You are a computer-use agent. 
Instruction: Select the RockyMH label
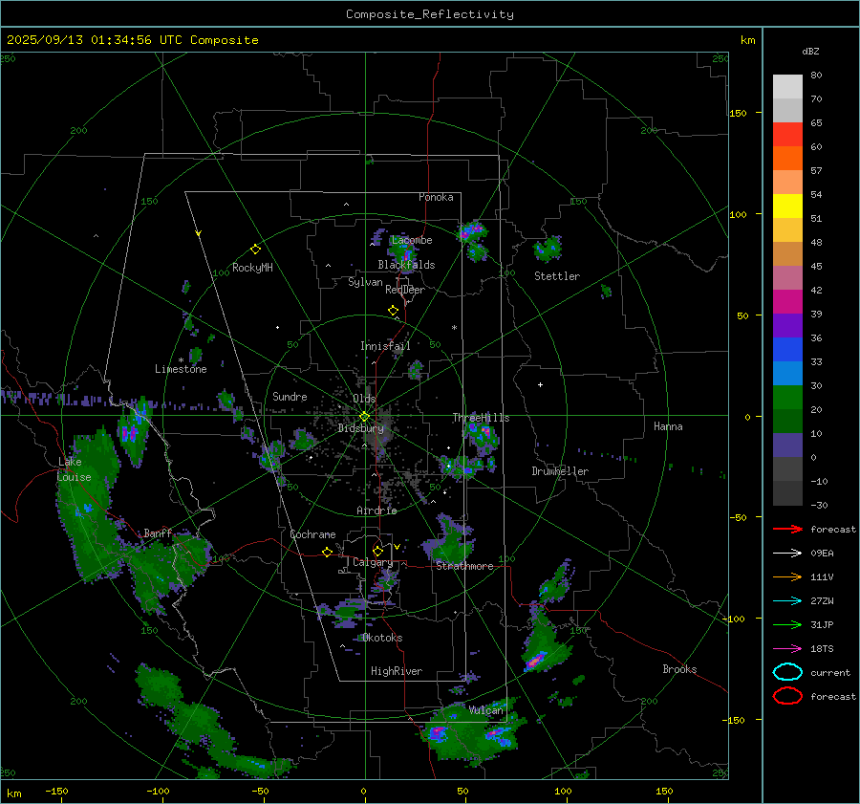[x=252, y=268]
